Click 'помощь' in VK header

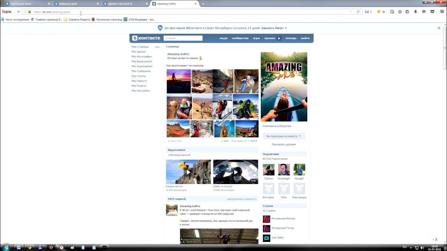click(291, 38)
